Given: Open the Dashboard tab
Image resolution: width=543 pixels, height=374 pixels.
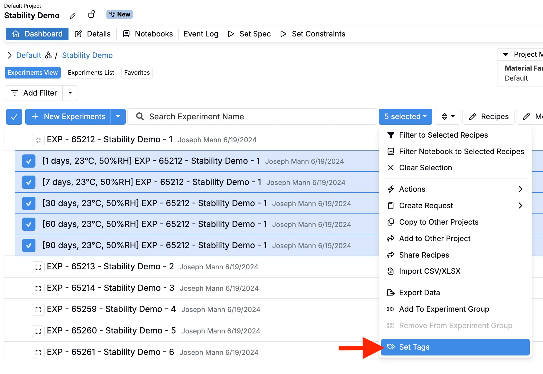Looking at the screenshot, I should [37, 34].
